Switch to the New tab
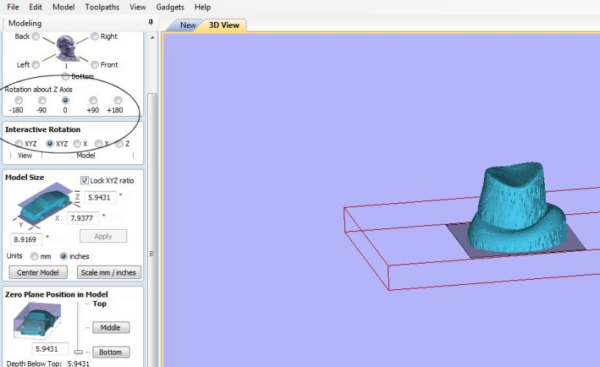Viewport: 600px width, 367px height. (x=188, y=25)
